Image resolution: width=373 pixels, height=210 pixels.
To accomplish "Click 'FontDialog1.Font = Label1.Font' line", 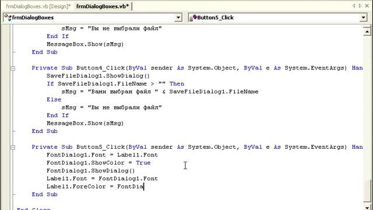I will (x=102, y=155).
